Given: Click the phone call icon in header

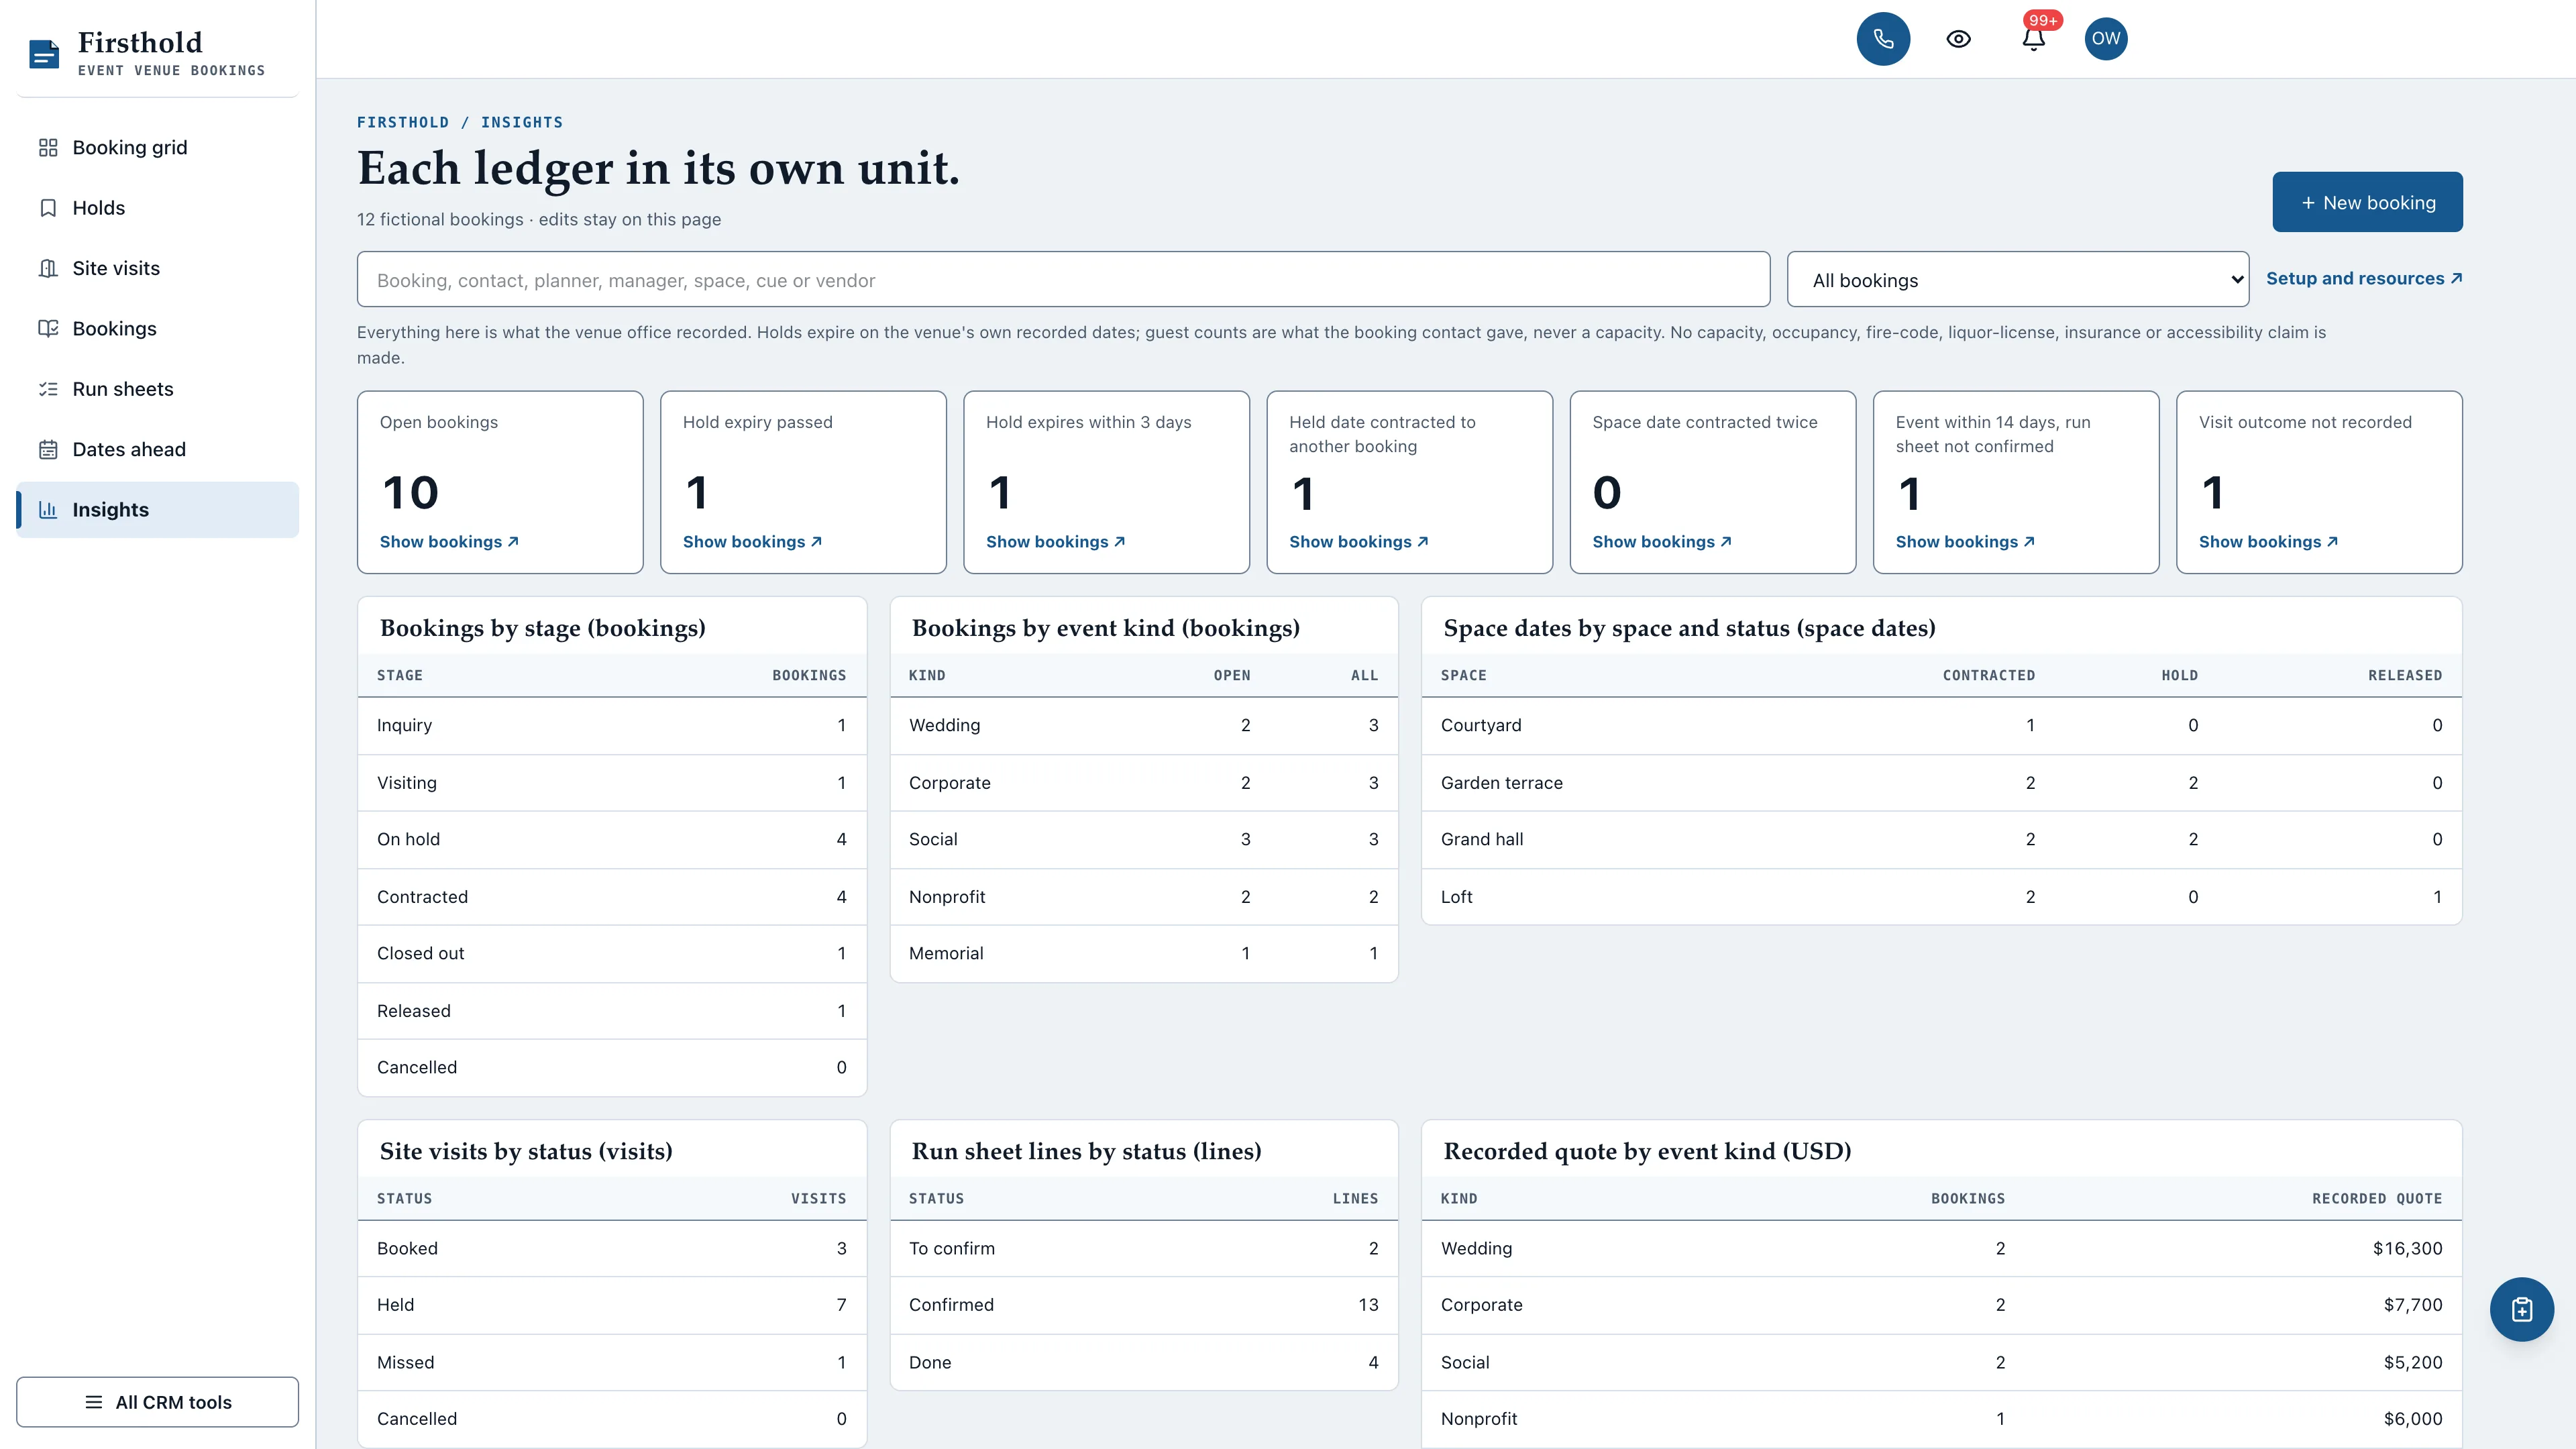Looking at the screenshot, I should click(1883, 39).
